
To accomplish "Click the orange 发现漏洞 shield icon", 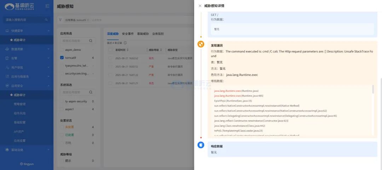I will tap(201, 44).
